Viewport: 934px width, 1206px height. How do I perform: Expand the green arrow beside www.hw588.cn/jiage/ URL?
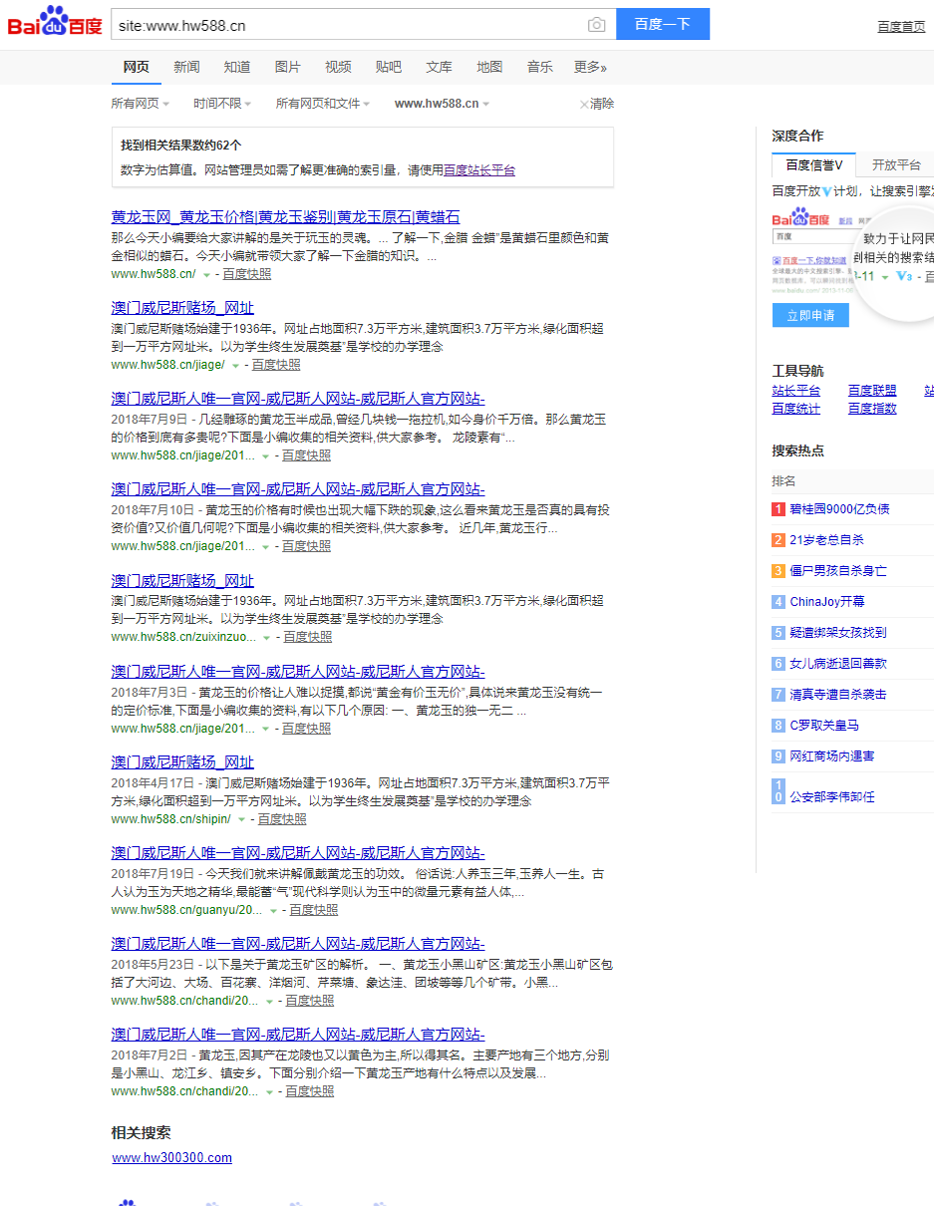(236, 366)
